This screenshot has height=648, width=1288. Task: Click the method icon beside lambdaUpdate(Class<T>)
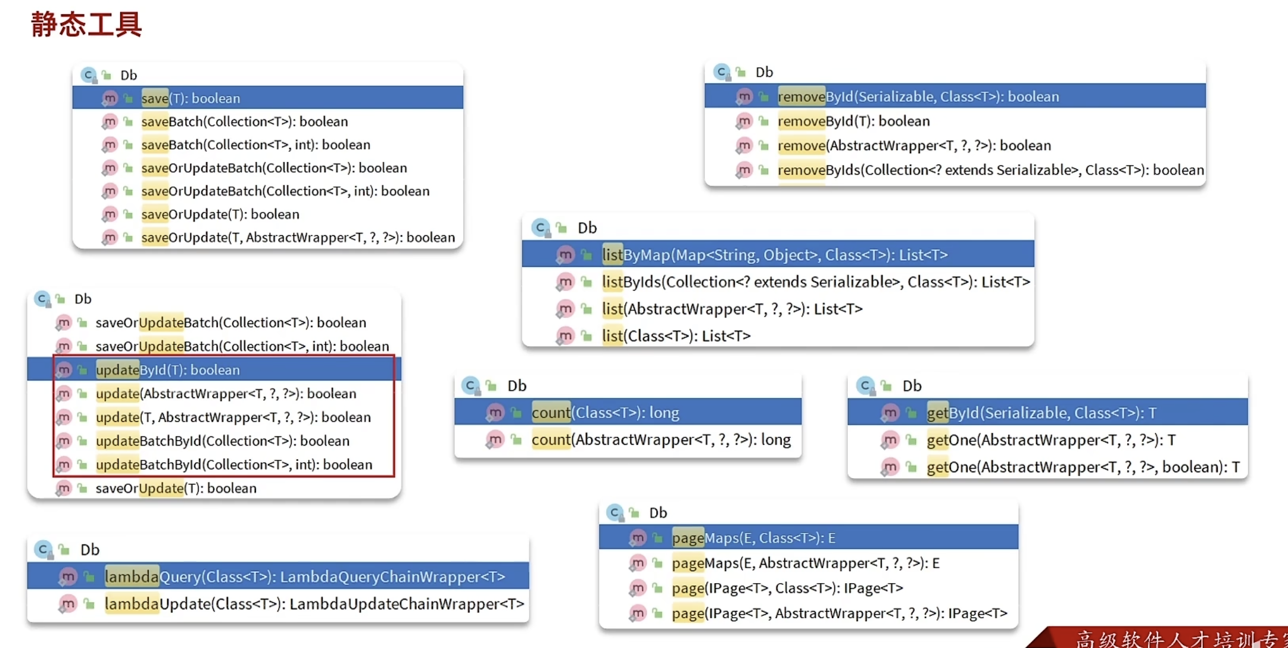click(x=68, y=604)
